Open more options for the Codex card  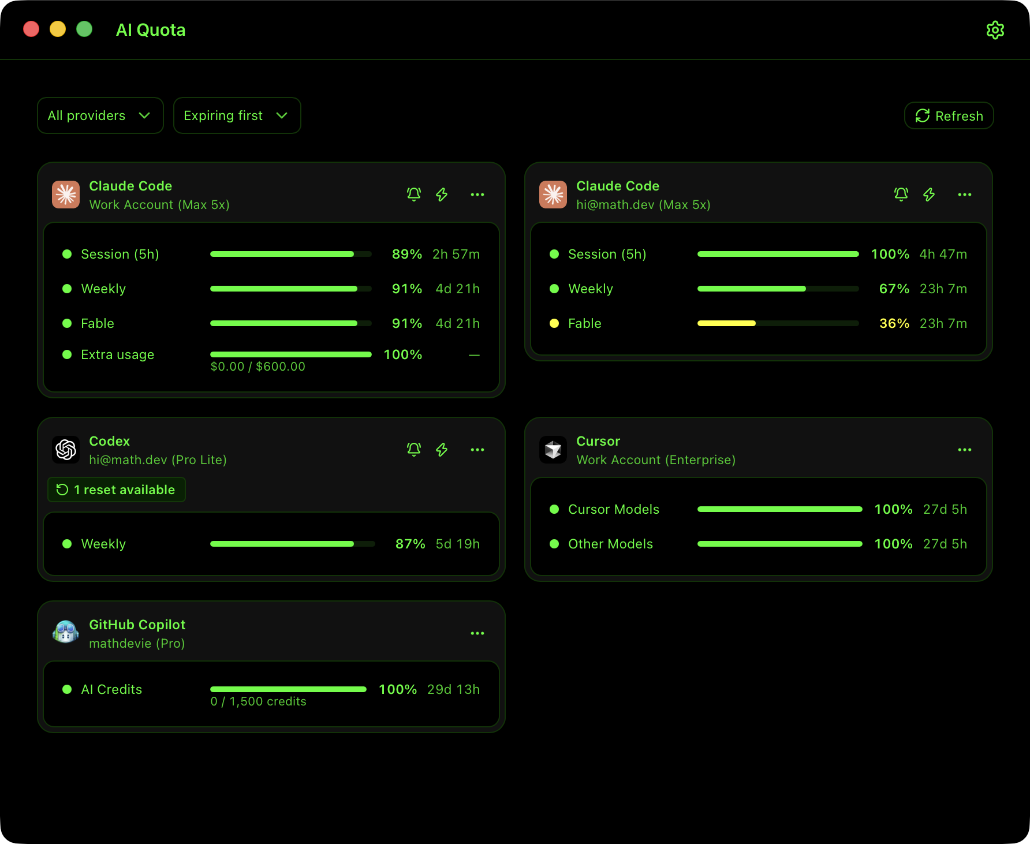click(477, 450)
